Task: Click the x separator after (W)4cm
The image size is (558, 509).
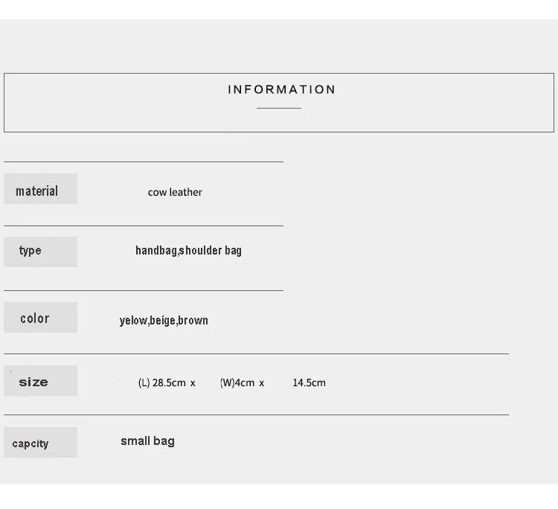Action: (x=262, y=383)
